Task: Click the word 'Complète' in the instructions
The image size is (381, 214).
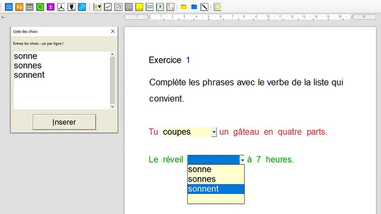Action: (168, 83)
